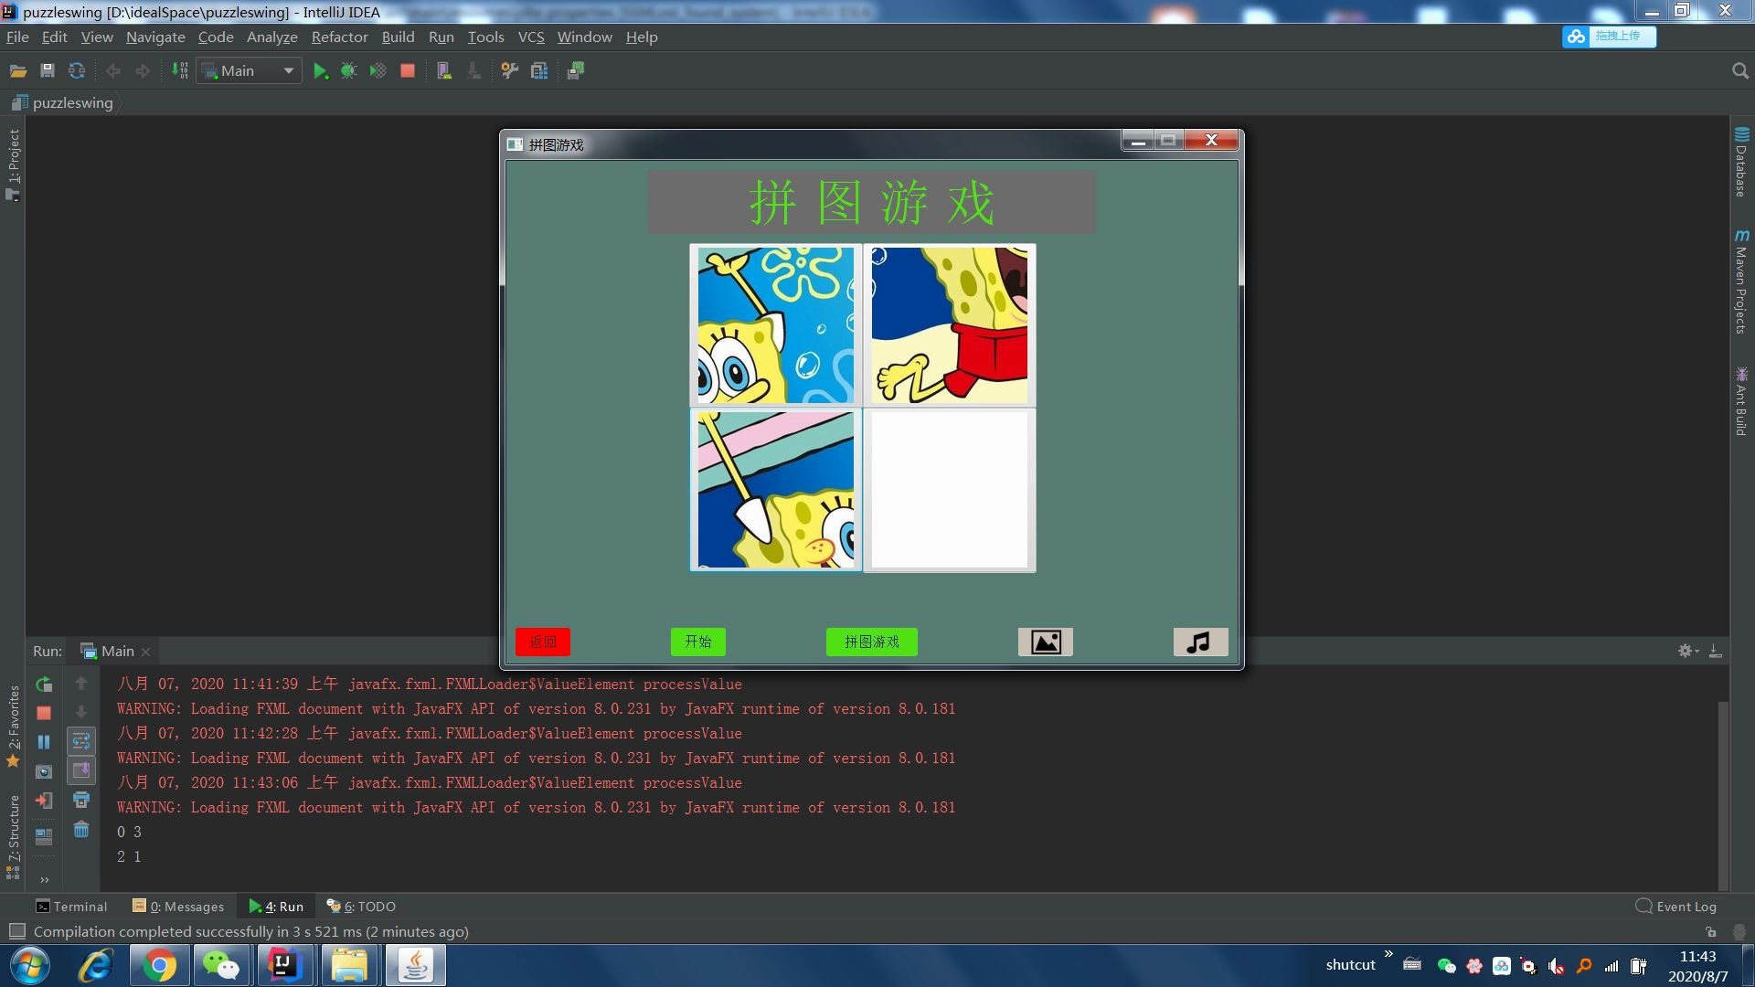
Task: Expand hidden system tray icons
Action: (1388, 955)
